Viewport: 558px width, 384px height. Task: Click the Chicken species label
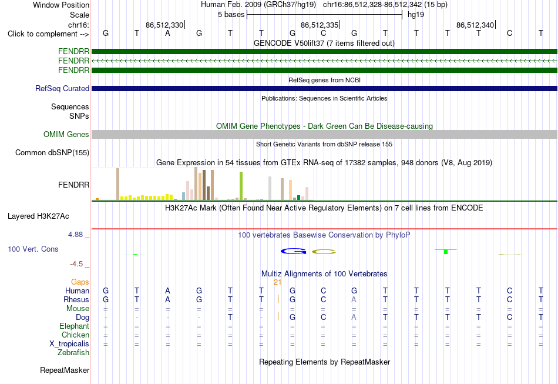(75, 335)
